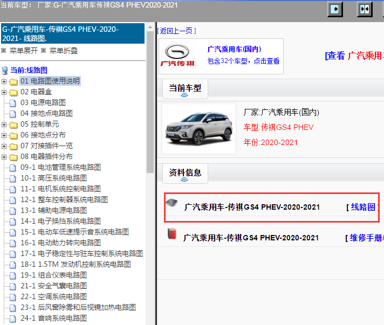
Task: Click the document icon for 04 接地点电路图
Action: 13,114
